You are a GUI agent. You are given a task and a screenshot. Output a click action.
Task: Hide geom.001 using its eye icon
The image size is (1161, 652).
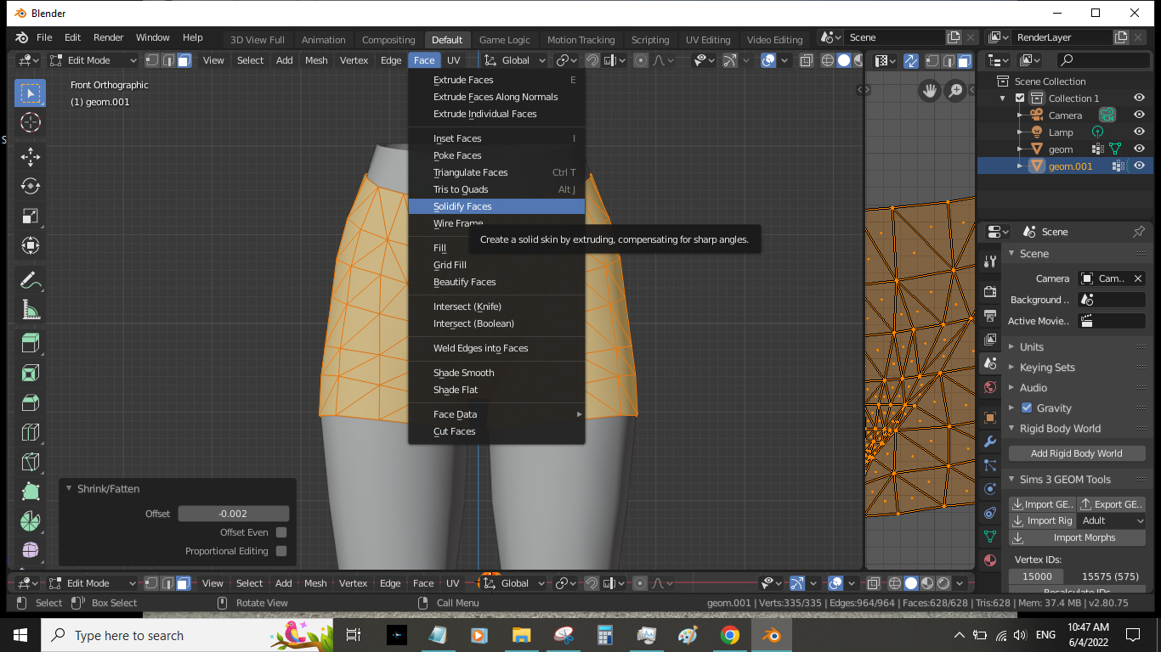pos(1140,166)
